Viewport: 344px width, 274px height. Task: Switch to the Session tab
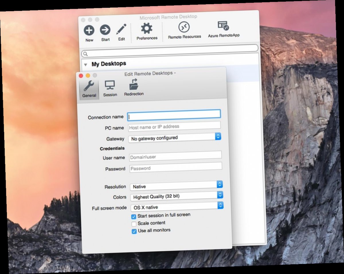click(110, 88)
